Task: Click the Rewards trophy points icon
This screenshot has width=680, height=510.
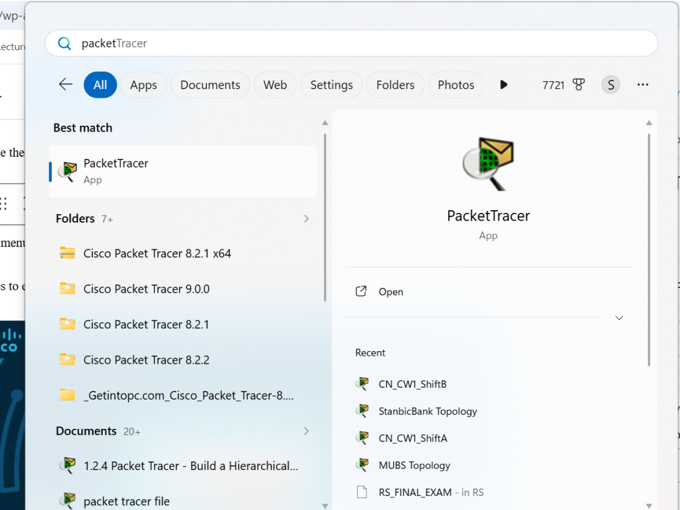Action: pos(578,84)
